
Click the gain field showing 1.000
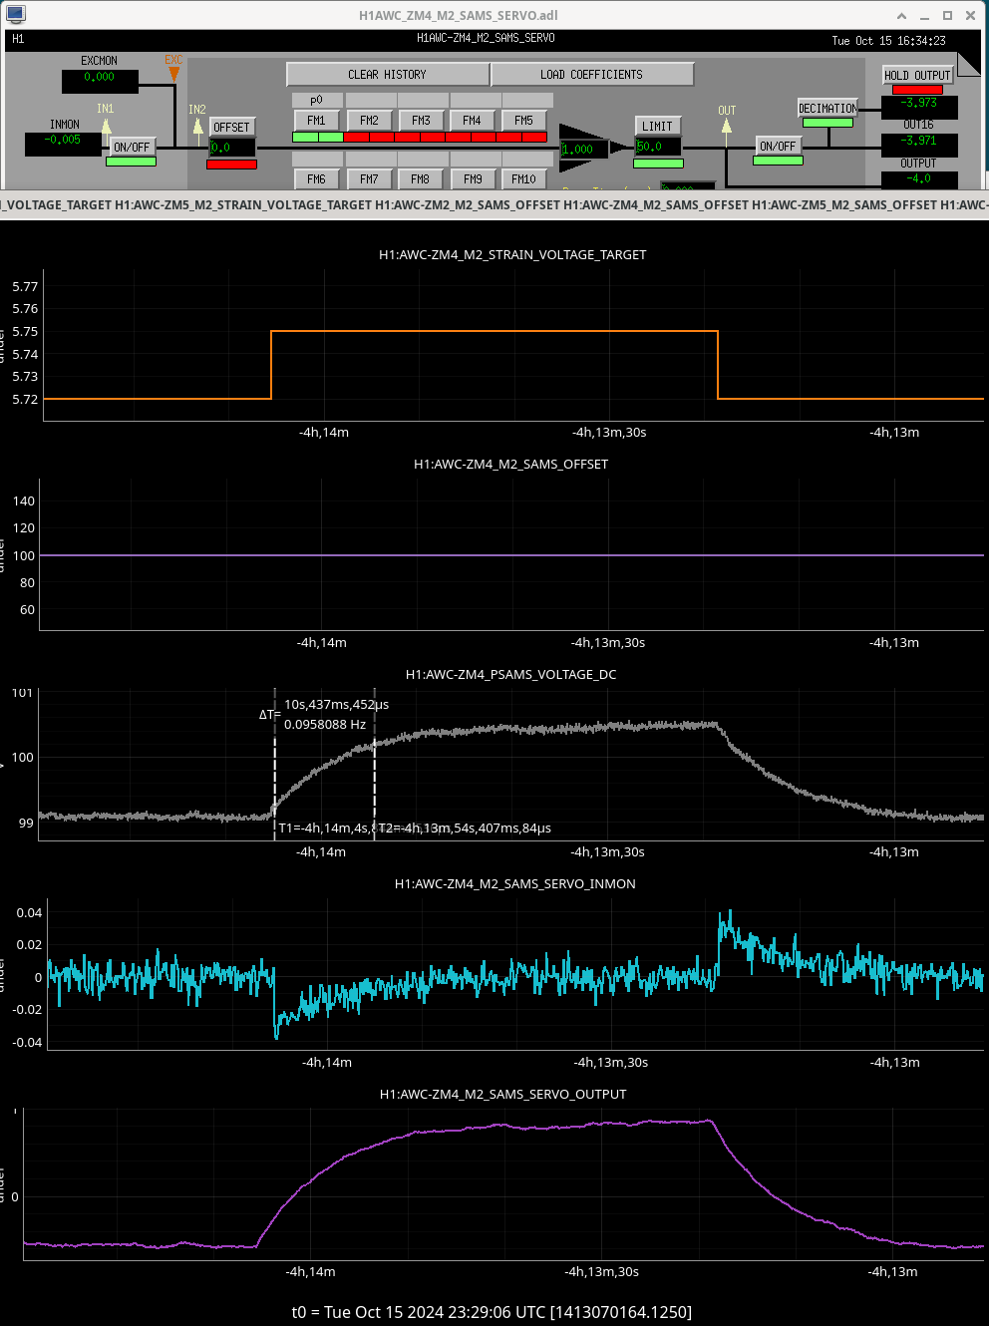584,150
